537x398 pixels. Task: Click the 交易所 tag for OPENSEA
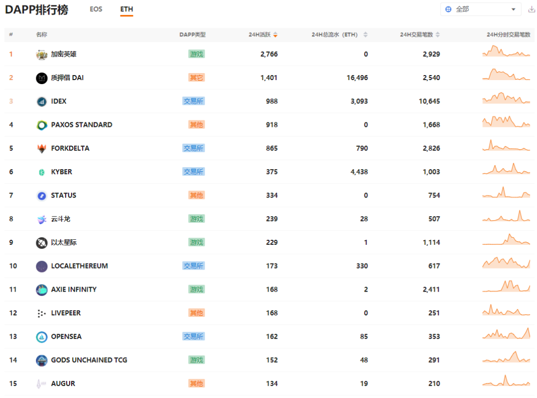pos(194,337)
